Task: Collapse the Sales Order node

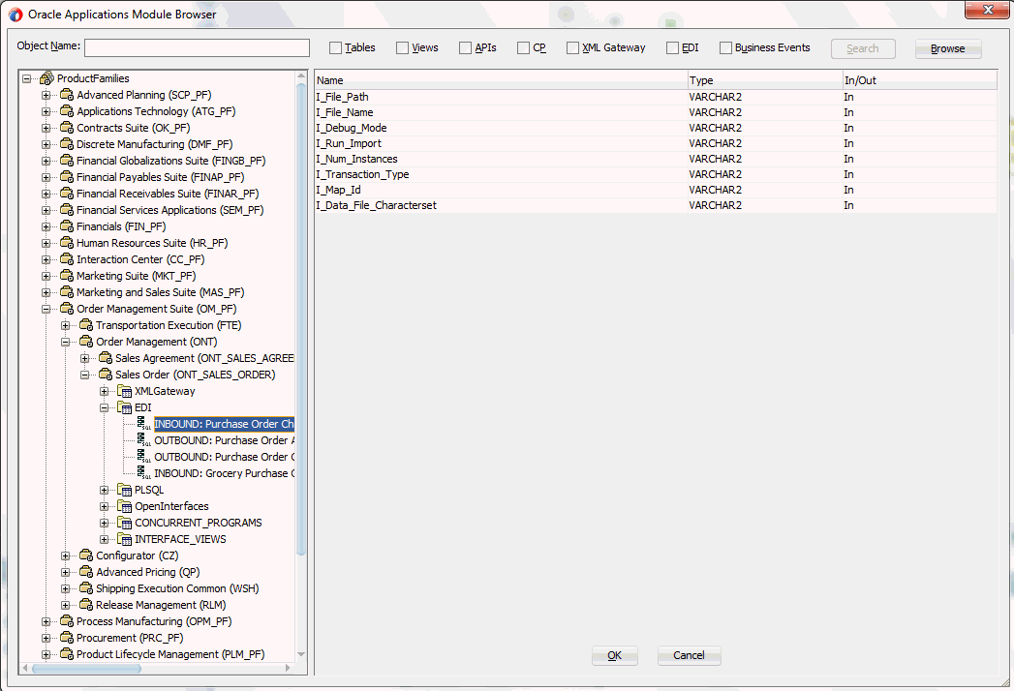Action: tap(84, 375)
